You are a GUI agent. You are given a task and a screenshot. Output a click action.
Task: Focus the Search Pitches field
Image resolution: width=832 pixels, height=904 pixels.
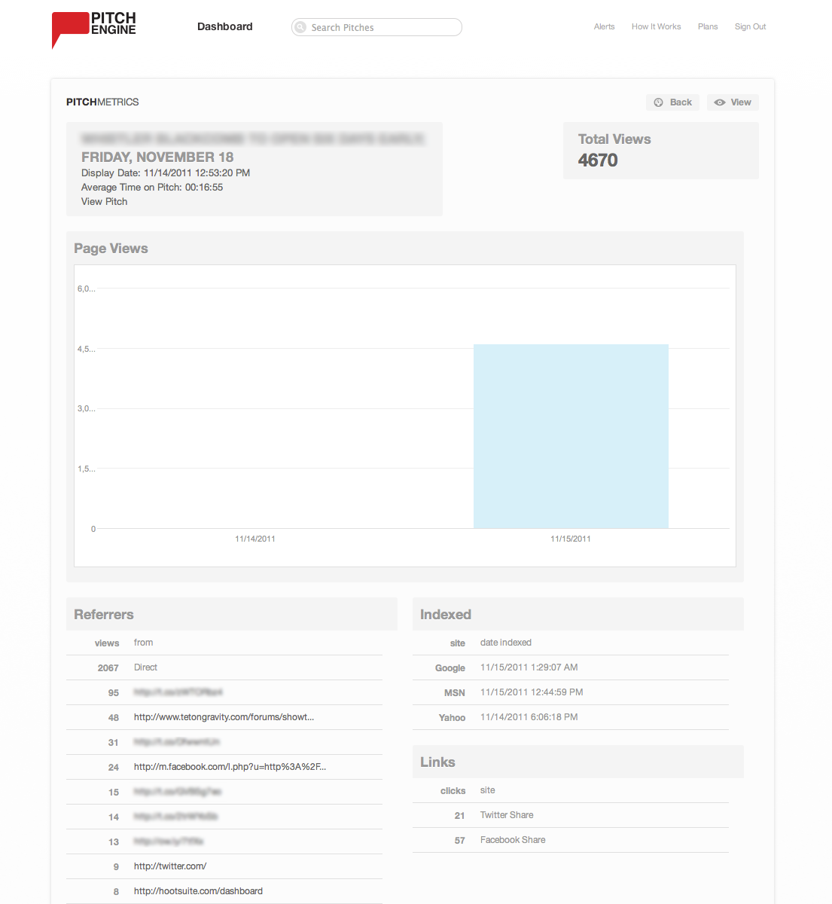click(376, 27)
